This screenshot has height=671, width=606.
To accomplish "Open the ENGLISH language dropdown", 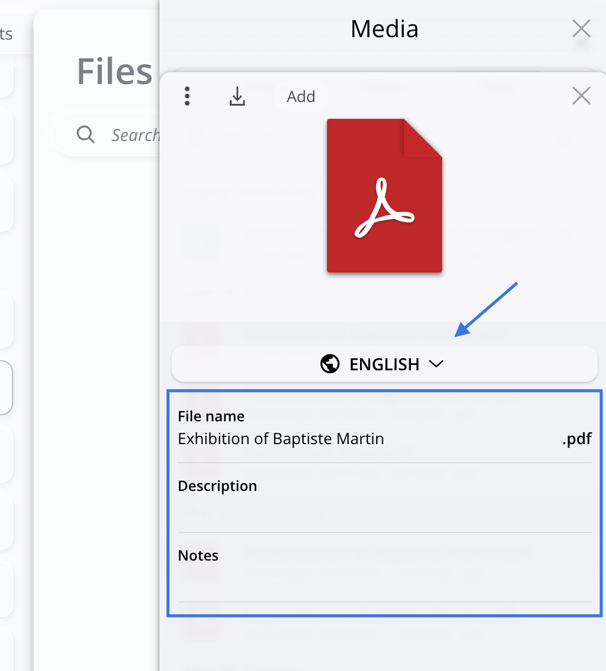I will (x=384, y=364).
